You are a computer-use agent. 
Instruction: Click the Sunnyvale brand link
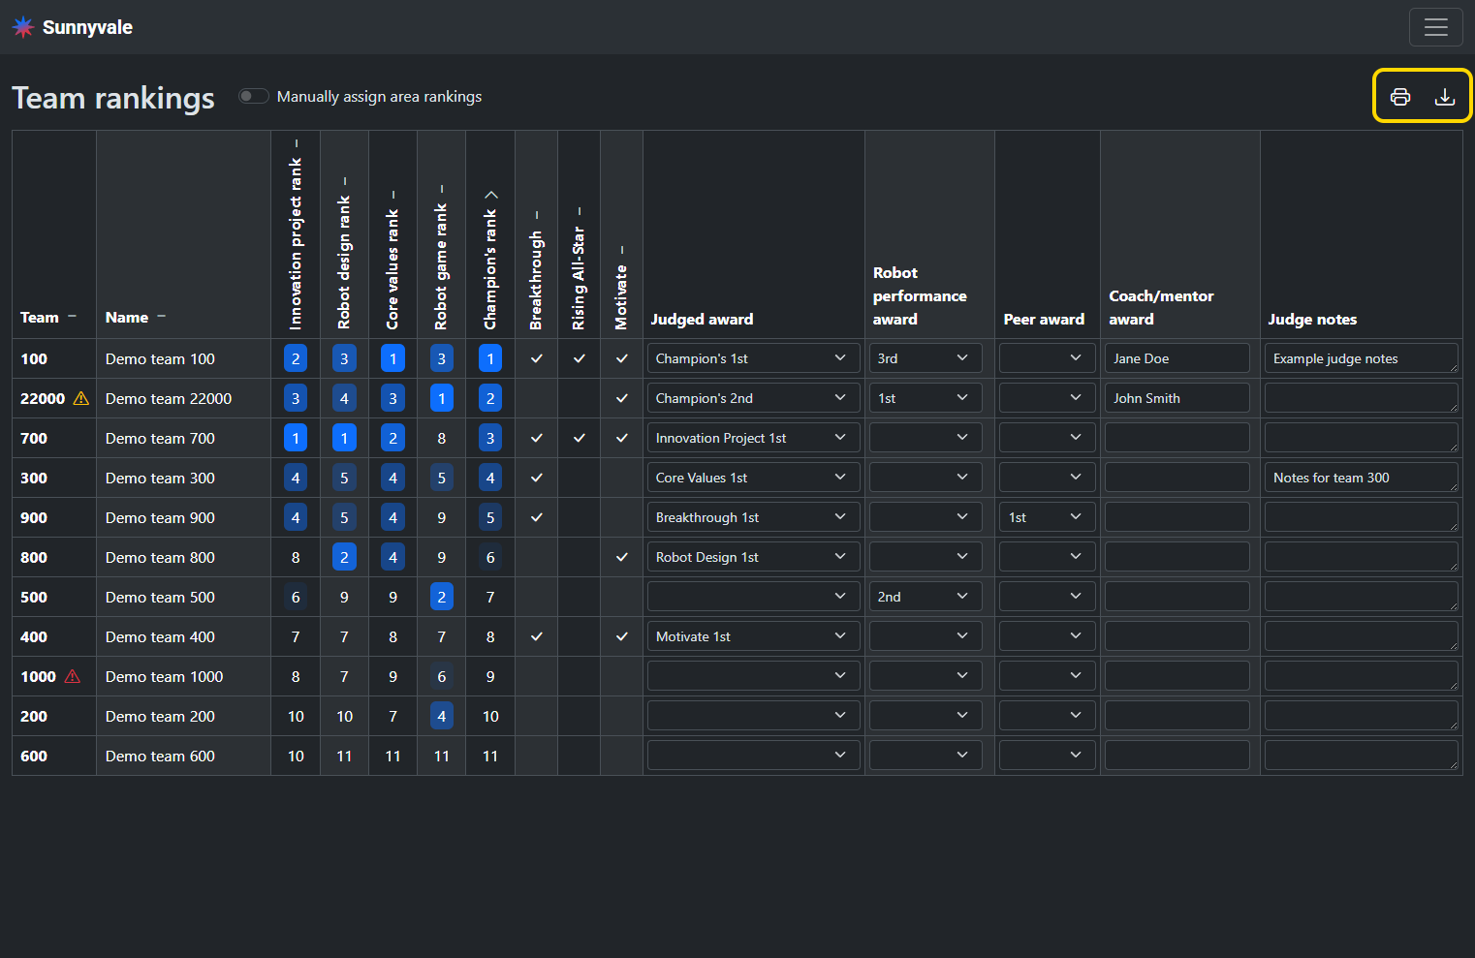[x=87, y=27]
